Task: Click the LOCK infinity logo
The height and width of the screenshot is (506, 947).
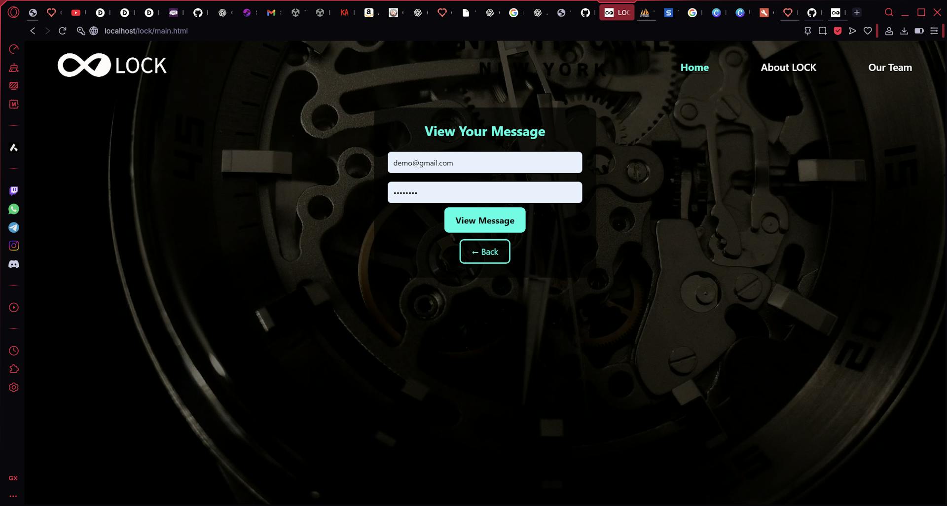Action: coord(112,65)
